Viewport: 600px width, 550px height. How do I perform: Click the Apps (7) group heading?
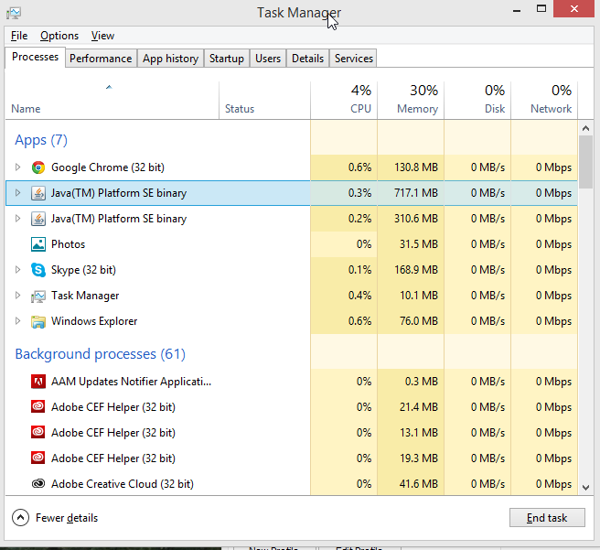tap(41, 140)
